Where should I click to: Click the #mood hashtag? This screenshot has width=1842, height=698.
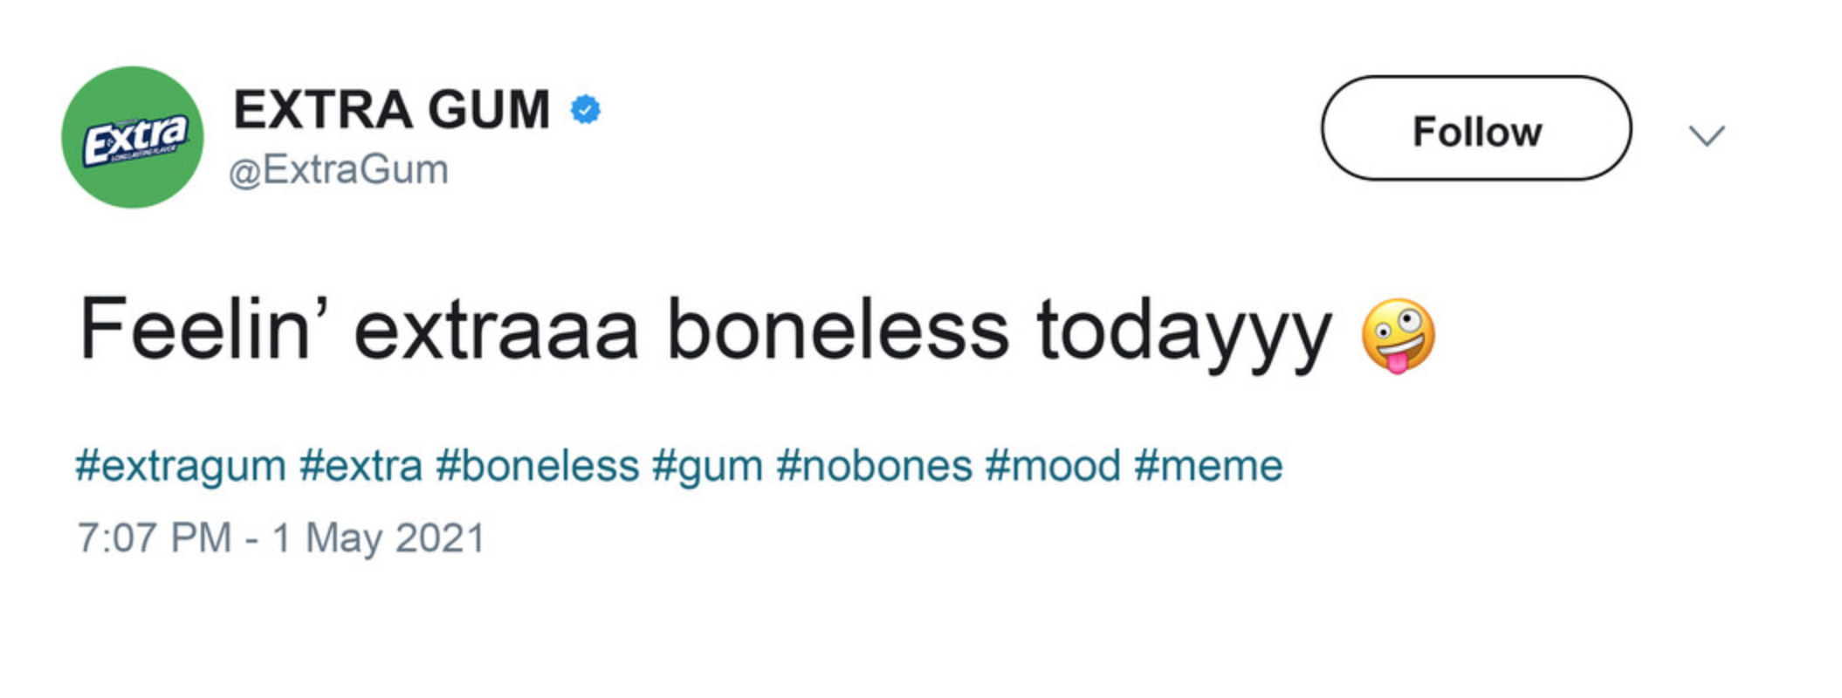(x=1053, y=466)
